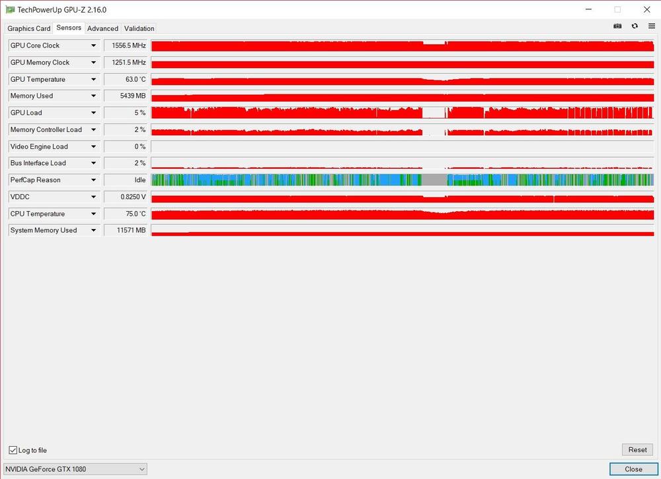Open the PerfCap Reason dropdown arrow
The image size is (661, 479).
[x=93, y=180]
